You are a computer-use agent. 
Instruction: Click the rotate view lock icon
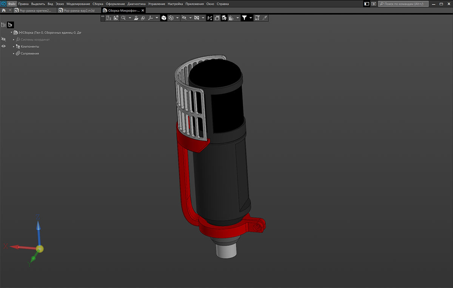143,18
